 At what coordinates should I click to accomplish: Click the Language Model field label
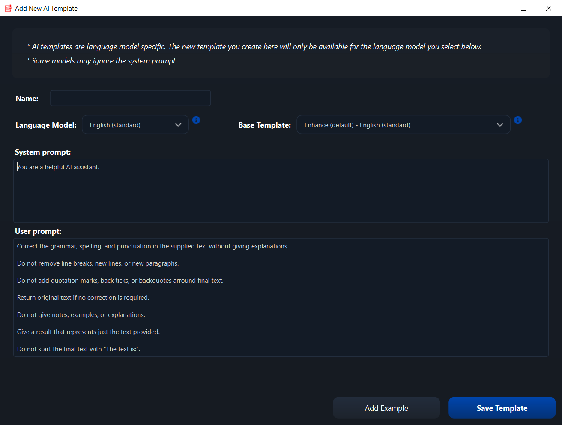coord(45,125)
